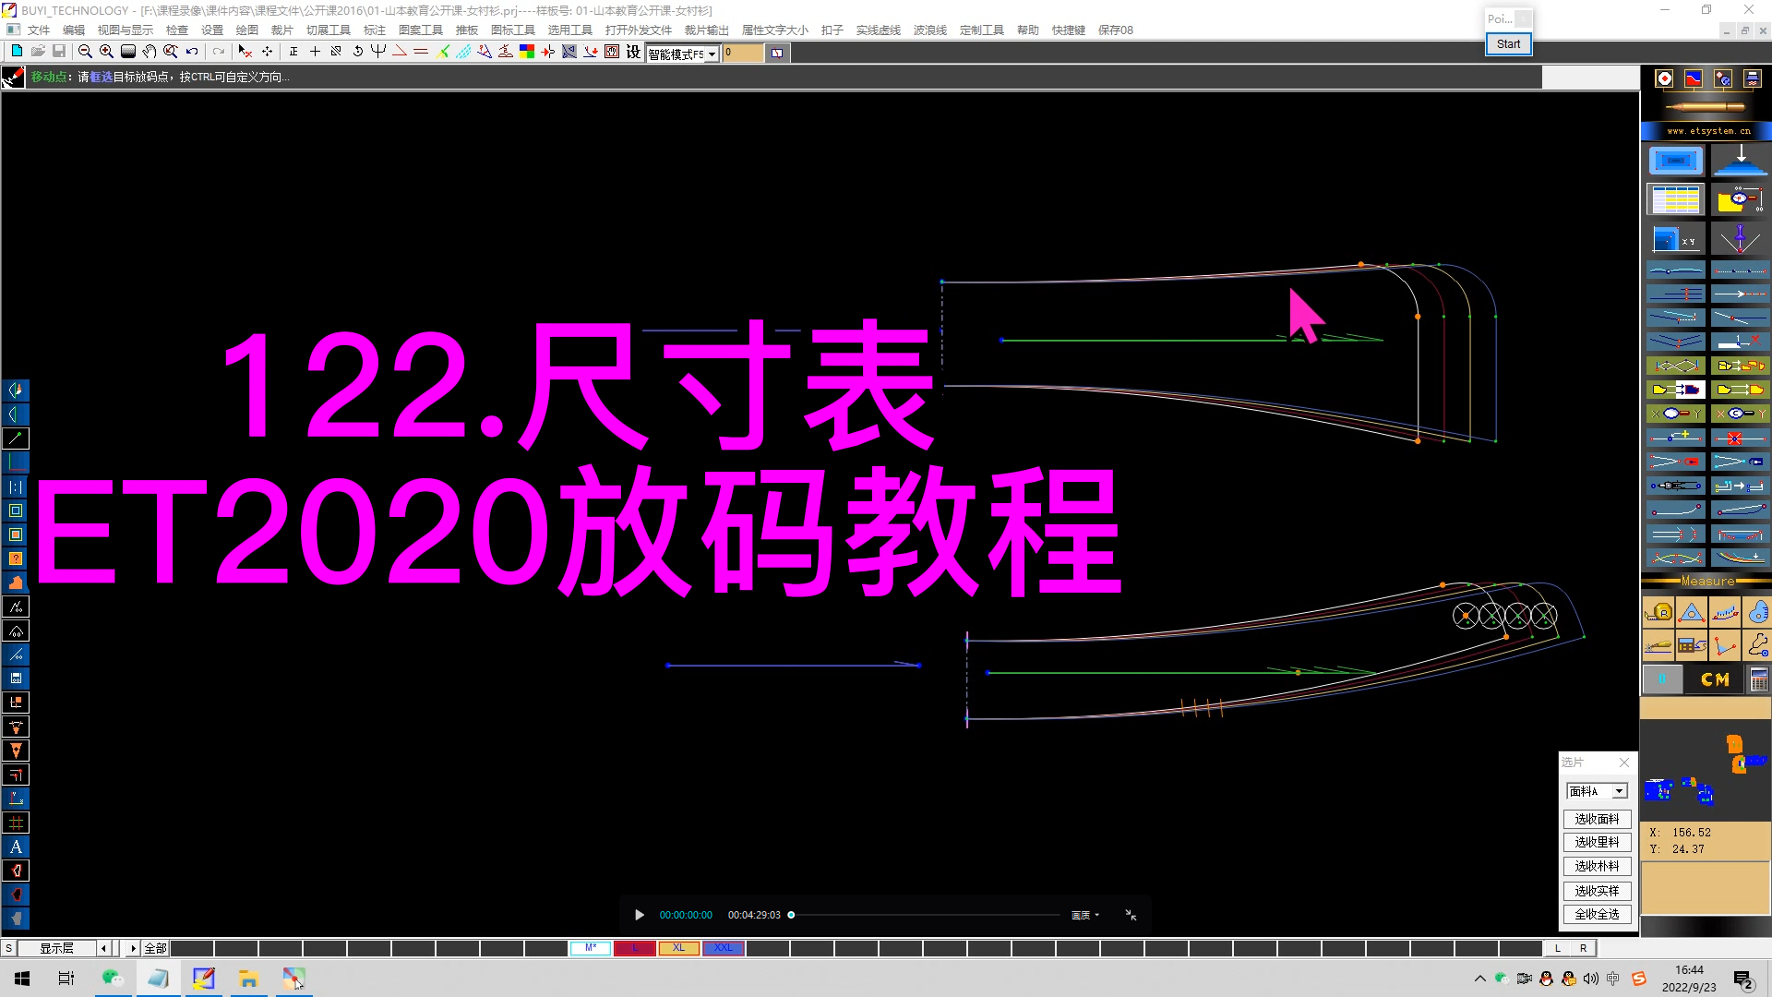
Task: Open the notification center icon
Action: pos(1743,979)
